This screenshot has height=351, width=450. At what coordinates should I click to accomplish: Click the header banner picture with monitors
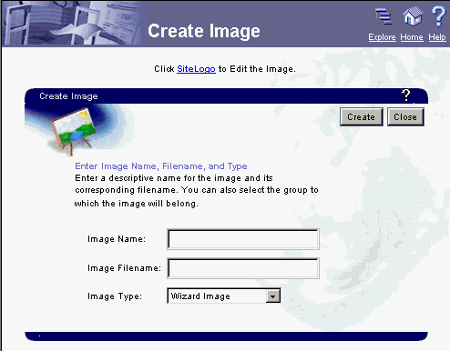pyautogui.click(x=73, y=23)
